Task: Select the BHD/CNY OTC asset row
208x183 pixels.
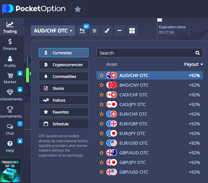Action: click(x=150, y=85)
